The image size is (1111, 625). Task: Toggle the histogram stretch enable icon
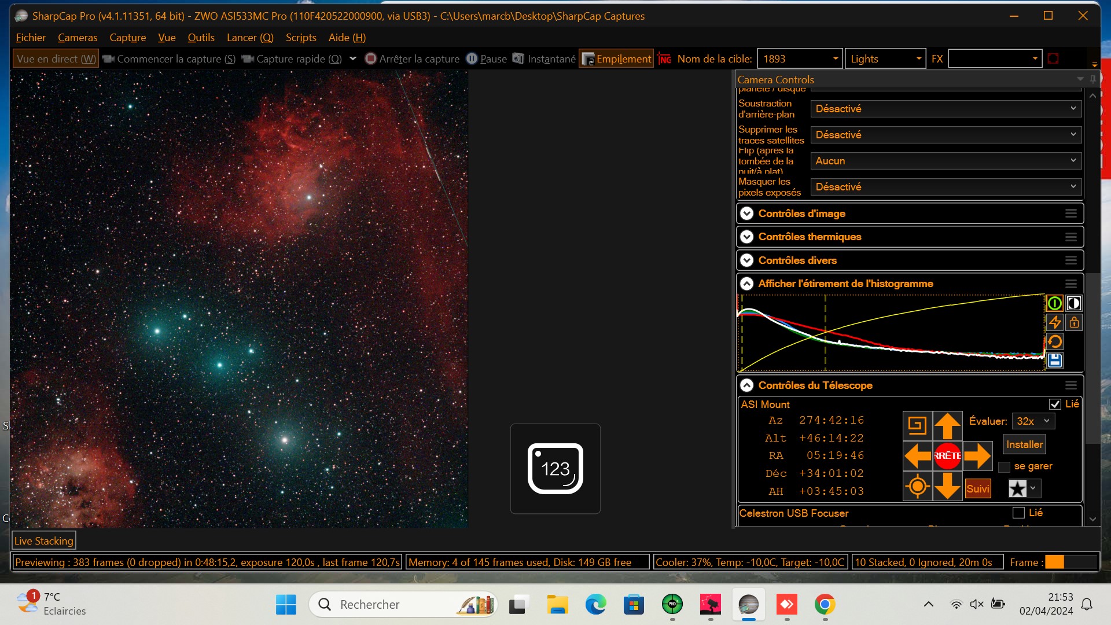point(1055,303)
